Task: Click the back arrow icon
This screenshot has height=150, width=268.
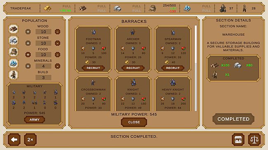Action: [x=14, y=140]
